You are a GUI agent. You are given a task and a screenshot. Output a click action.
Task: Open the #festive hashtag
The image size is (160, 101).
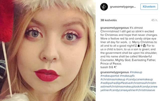point(125,83)
